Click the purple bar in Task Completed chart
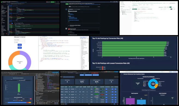This screenshot has height=106, width=179. (x=130, y=101)
